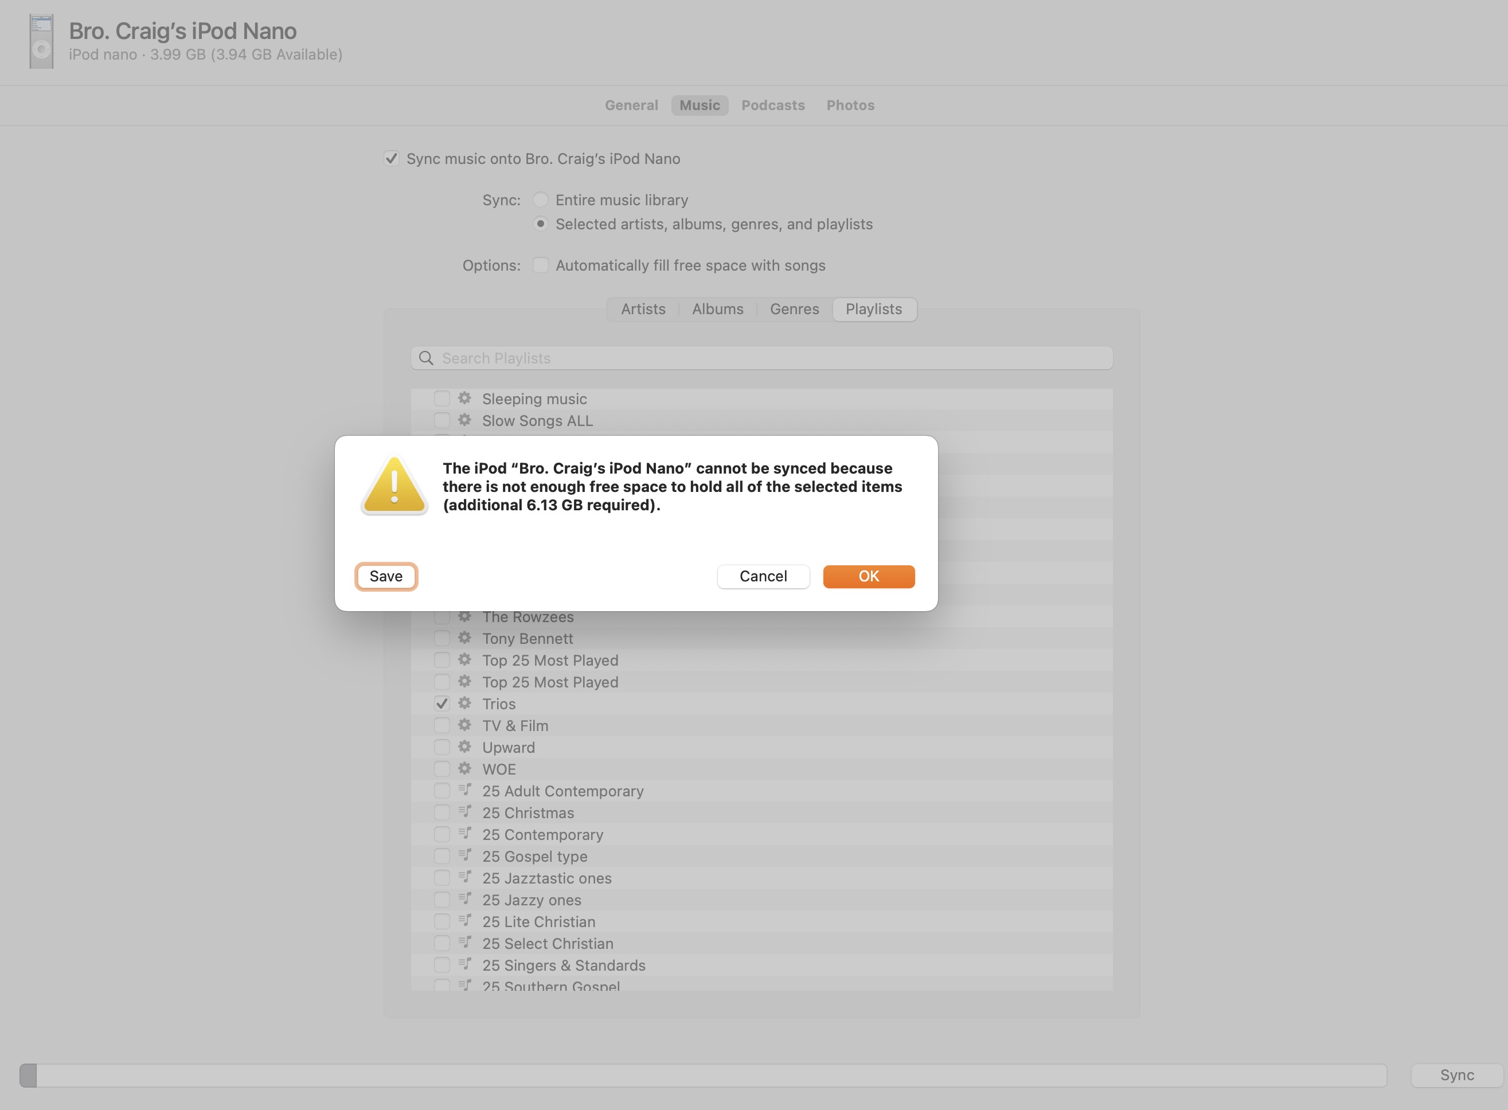Screen dimensions: 1508x1110
Task: Click the gear icon next to Tony Bennett
Action: 464,638
